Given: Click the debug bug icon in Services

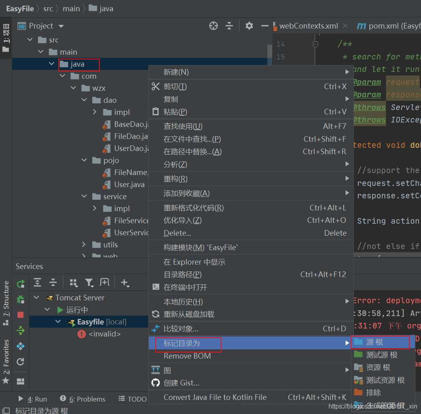Looking at the screenshot, I should click(21, 299).
